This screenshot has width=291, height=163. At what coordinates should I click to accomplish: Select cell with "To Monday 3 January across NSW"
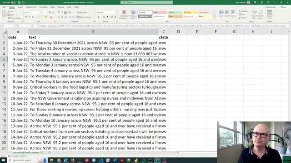click(x=93, y=65)
